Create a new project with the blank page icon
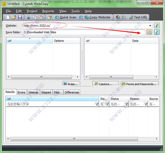 click(x=8, y=17)
